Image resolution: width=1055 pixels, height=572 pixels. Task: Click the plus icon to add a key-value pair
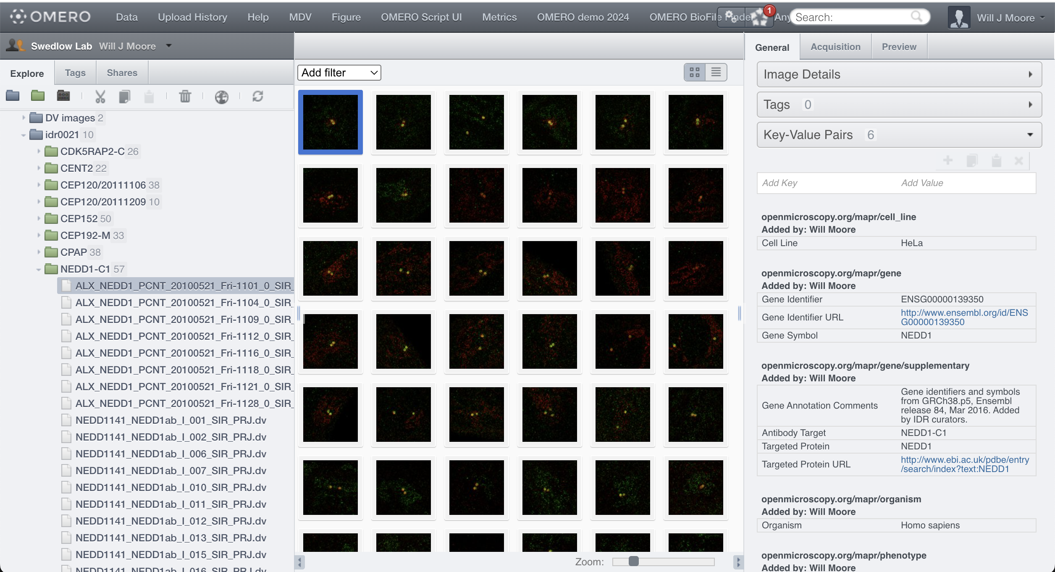948,160
